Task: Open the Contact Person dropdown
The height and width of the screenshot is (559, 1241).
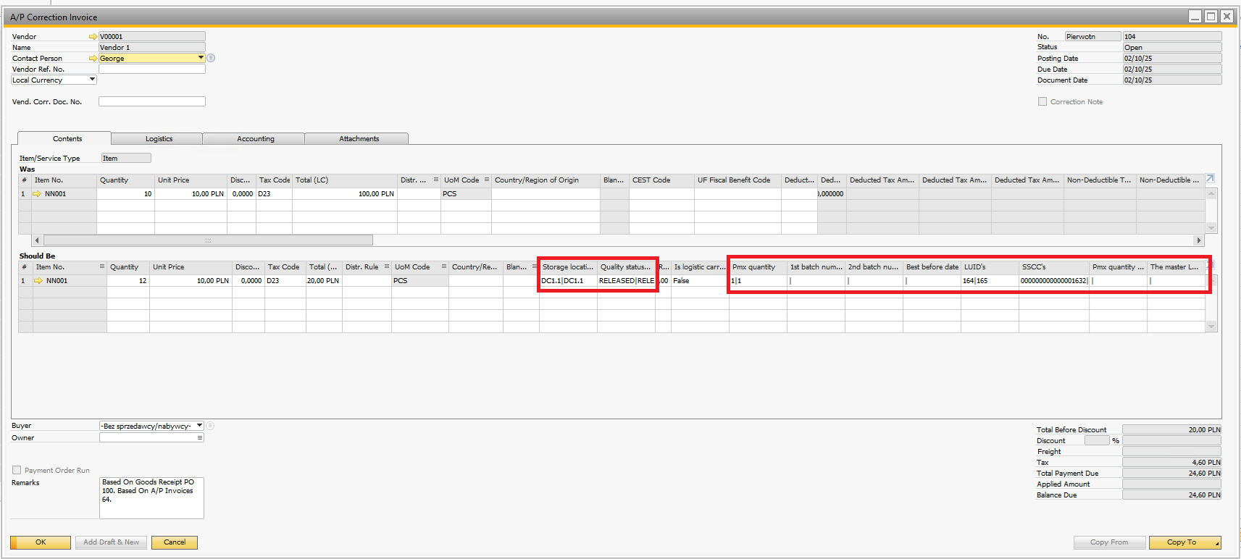Action: [201, 58]
